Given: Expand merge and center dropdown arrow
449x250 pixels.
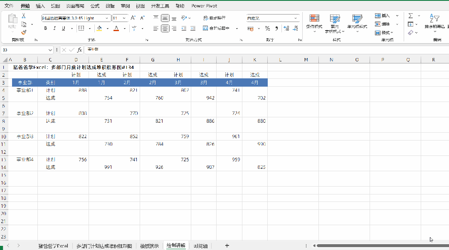Looking at the screenshot, I should [x=237, y=28].
